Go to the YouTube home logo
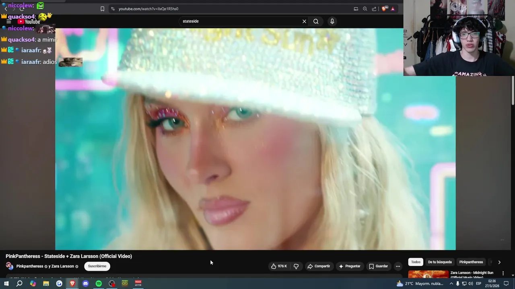The image size is (515, 289). 29,22
